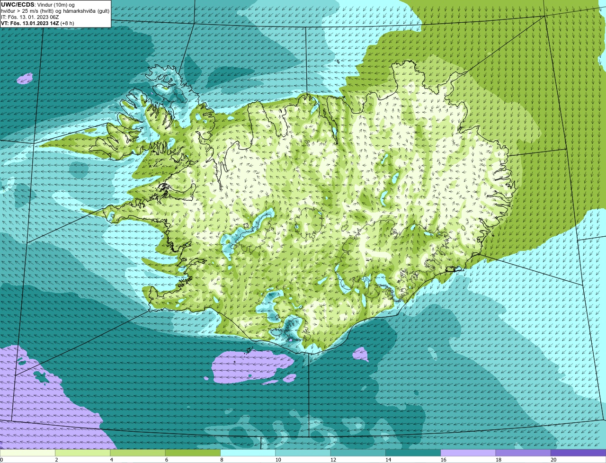The height and width of the screenshot is (463, 606).
Task: Click the legend scale label "2"
Action: click(56, 460)
